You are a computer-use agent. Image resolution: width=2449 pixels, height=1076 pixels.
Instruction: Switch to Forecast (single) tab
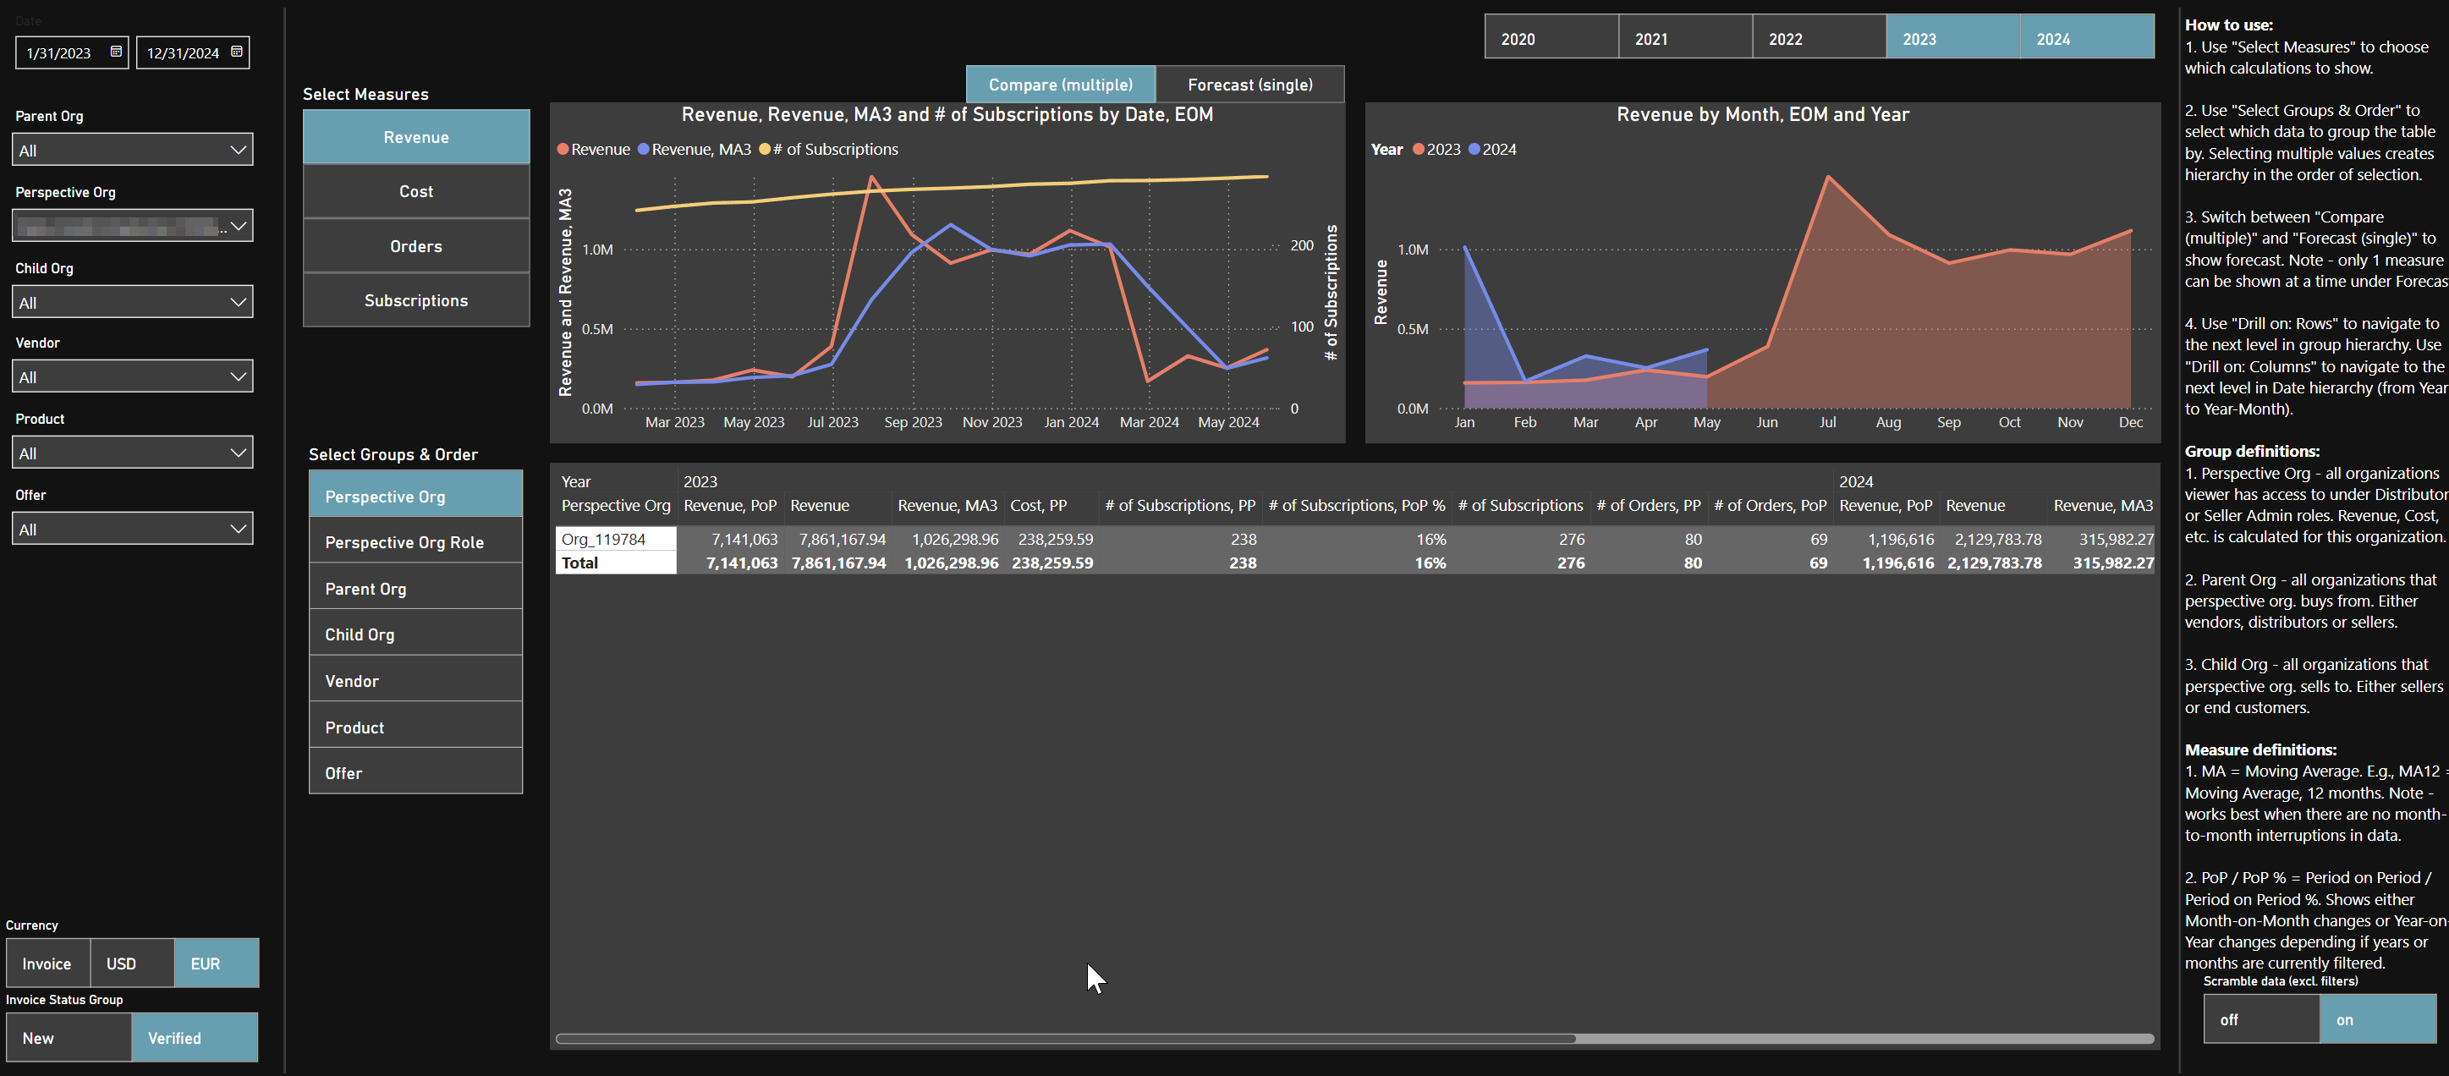pyautogui.click(x=1249, y=85)
